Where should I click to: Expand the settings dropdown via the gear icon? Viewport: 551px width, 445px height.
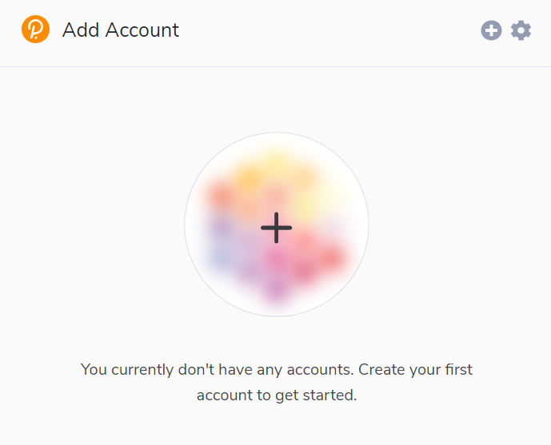[521, 30]
